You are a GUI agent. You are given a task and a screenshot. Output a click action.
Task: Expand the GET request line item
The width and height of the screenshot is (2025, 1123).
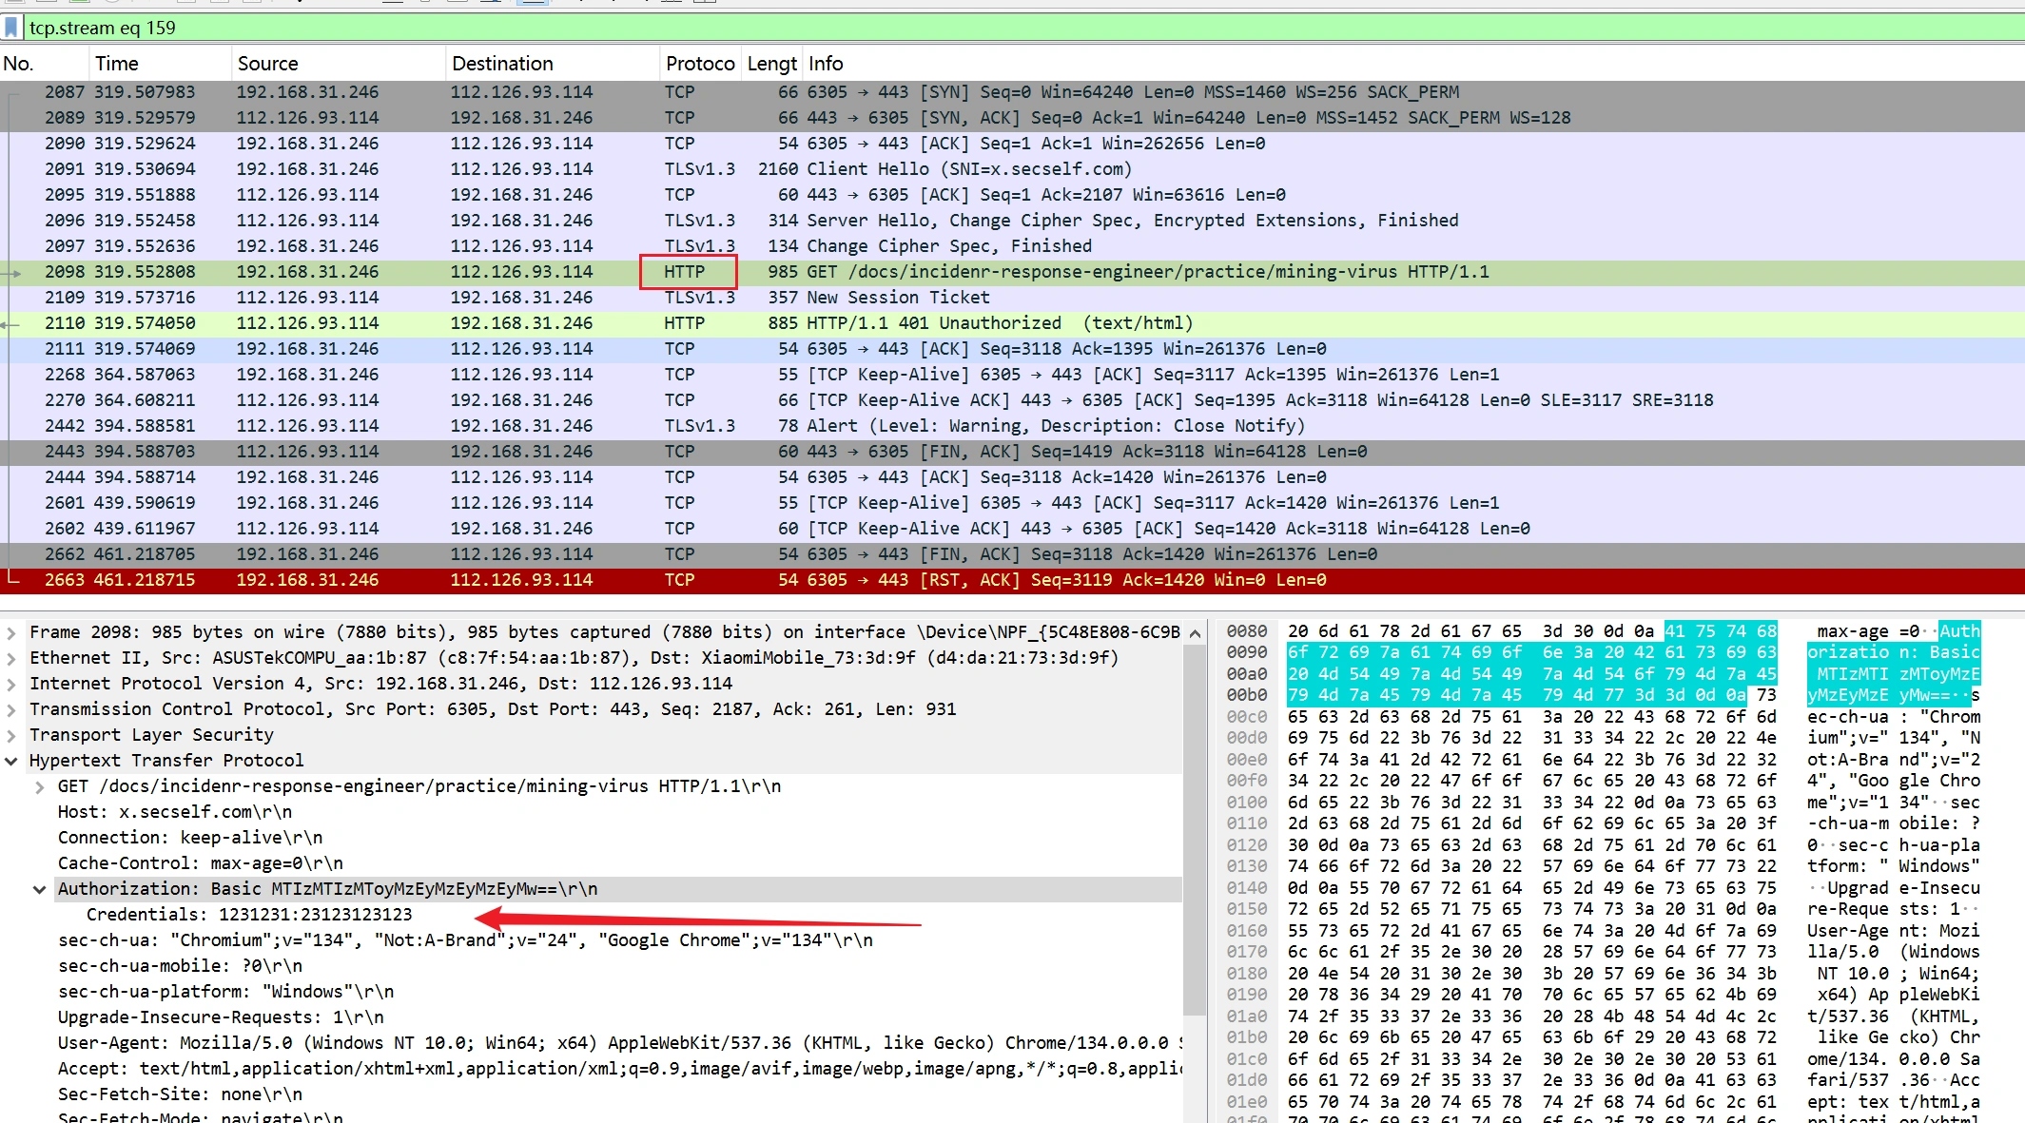(x=40, y=786)
